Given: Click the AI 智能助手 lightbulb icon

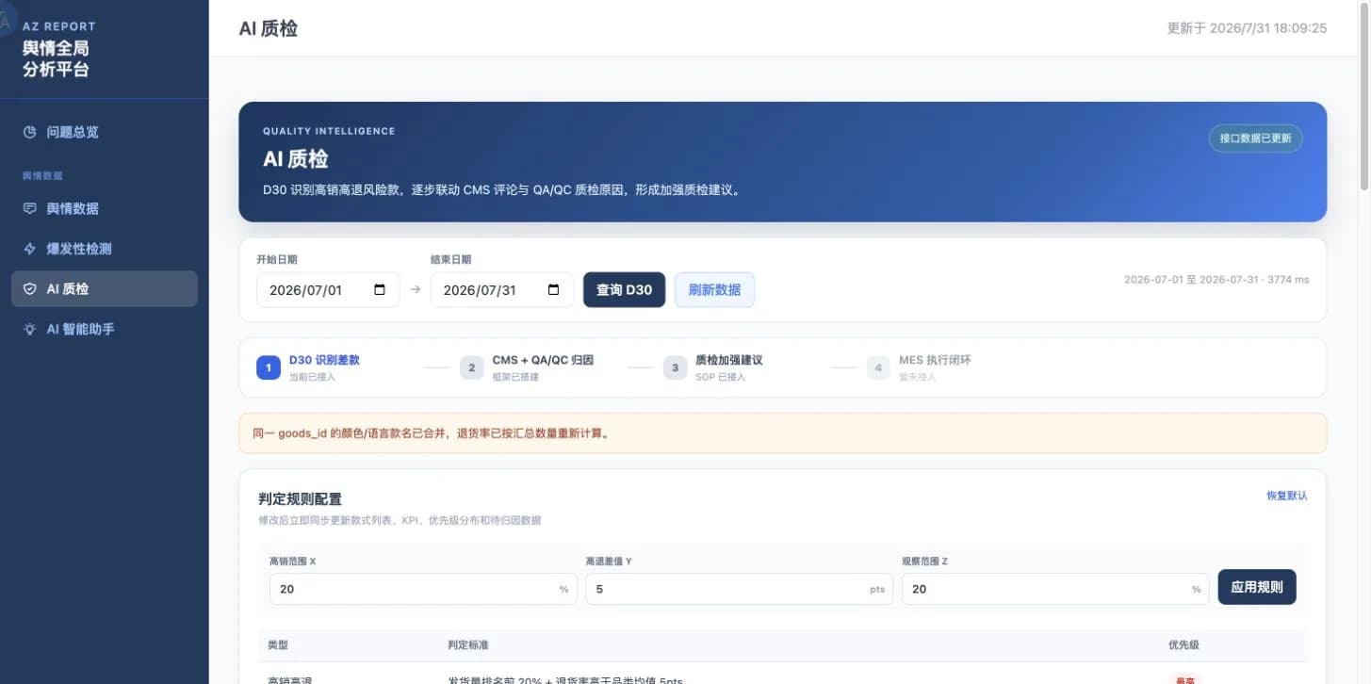Looking at the screenshot, I should coord(29,329).
